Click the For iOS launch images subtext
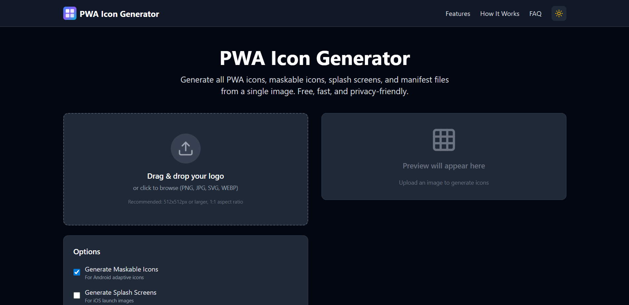This screenshot has height=305, width=629. tap(109, 300)
